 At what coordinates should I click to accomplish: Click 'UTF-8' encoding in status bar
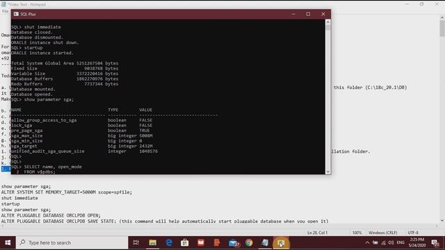[413, 233]
